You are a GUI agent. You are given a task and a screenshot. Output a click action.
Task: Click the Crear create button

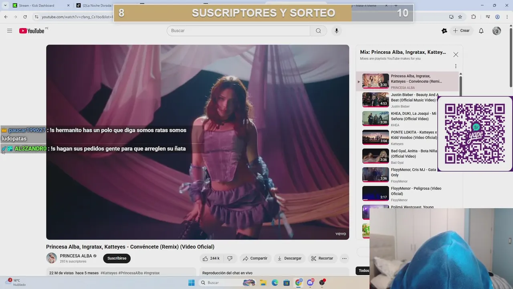coord(461,31)
